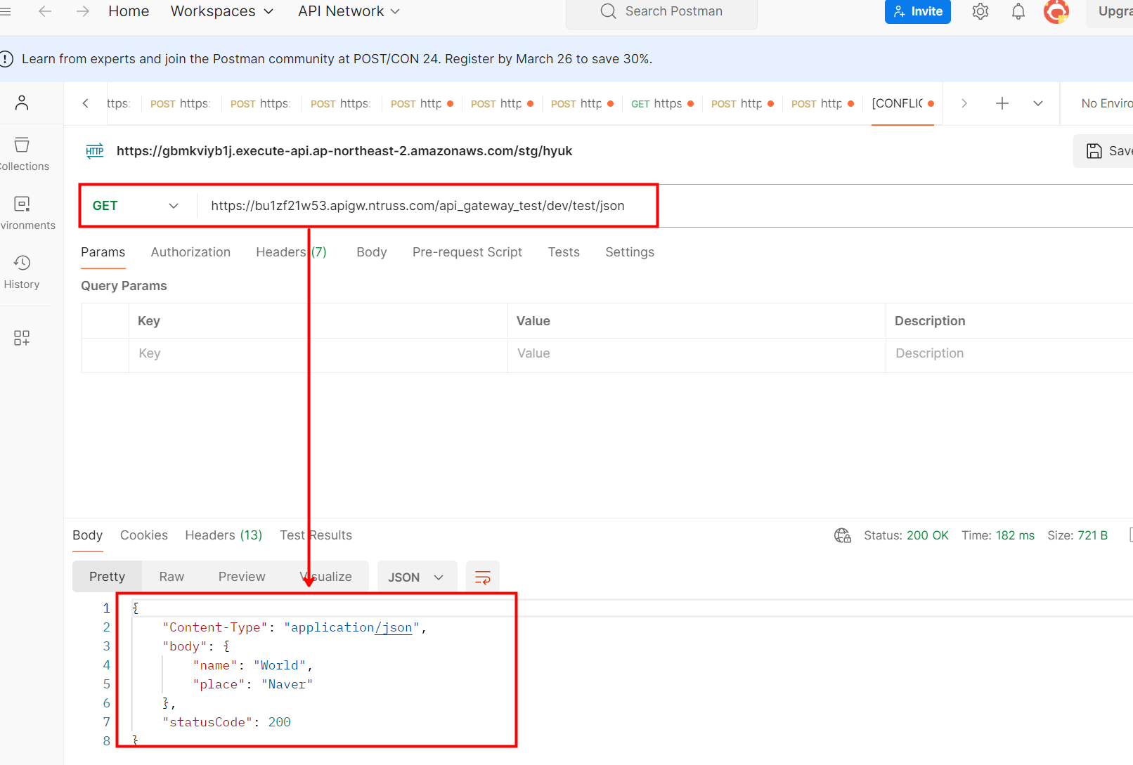Switch to the CONFLICT request tab
1133x765 pixels.
[x=902, y=103]
